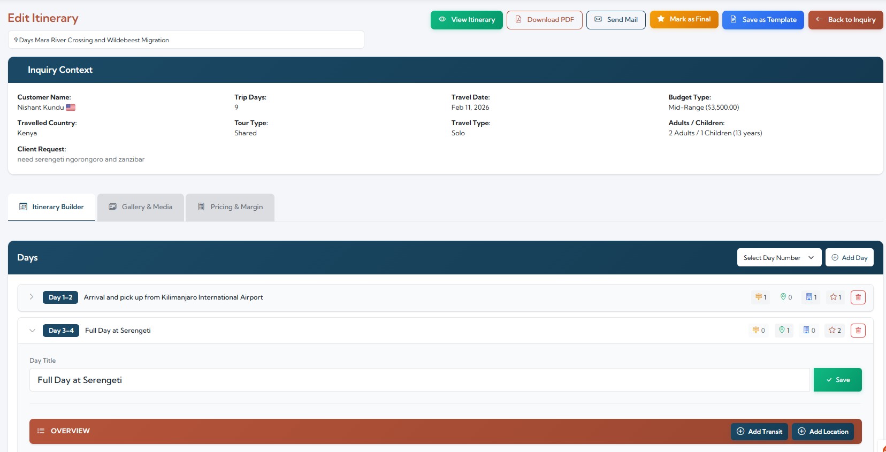The height and width of the screenshot is (452, 886).
Task: Click the star activity count on Day 1–2
Action: [x=835, y=297]
